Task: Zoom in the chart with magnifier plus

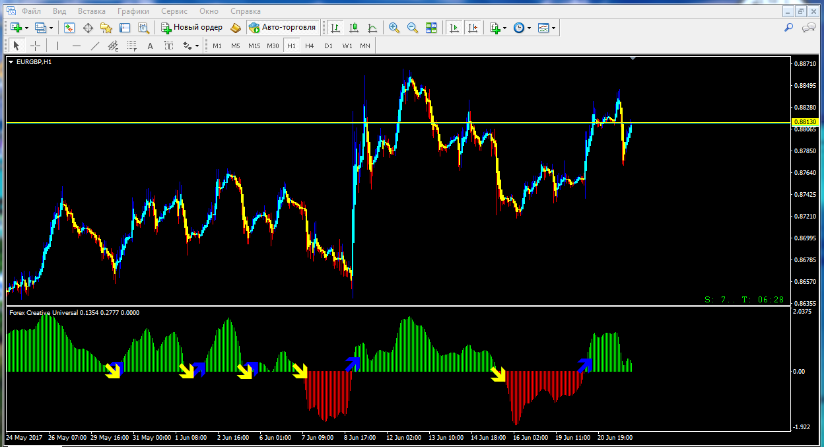Action: pos(394,28)
